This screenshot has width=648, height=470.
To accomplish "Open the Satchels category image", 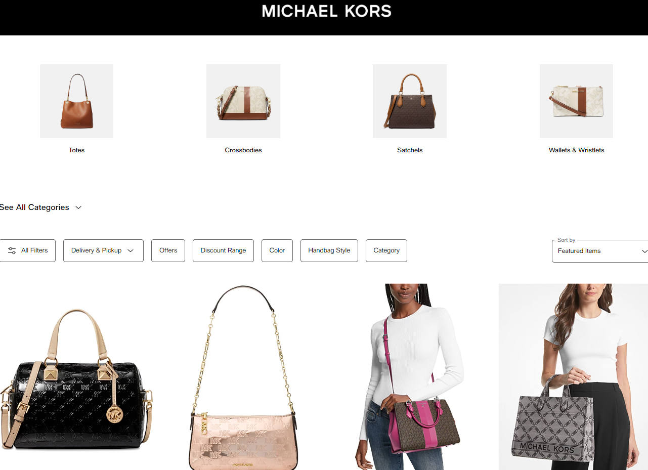I will click(410, 101).
